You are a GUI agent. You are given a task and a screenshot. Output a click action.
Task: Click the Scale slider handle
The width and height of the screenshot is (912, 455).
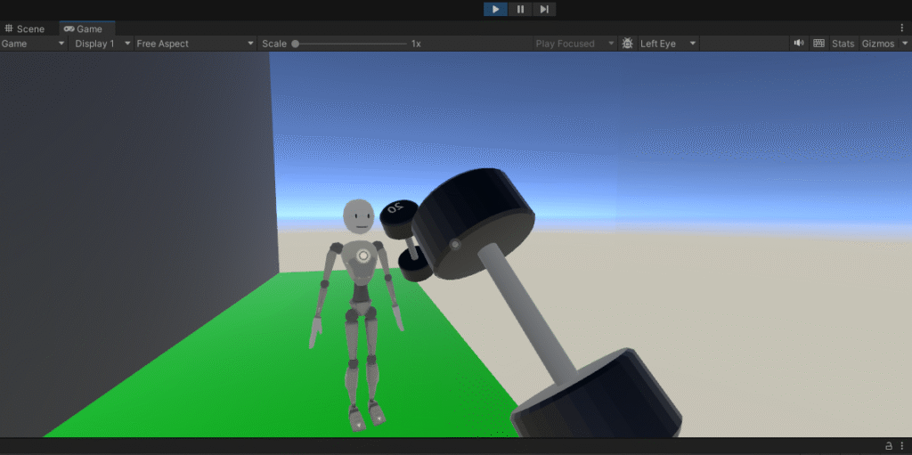pyautogui.click(x=296, y=44)
